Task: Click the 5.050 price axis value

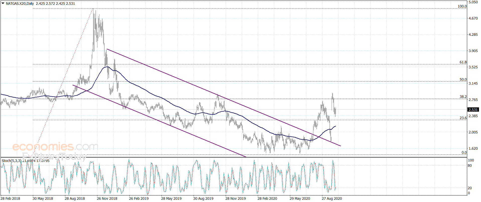Action: tap(473, 2)
